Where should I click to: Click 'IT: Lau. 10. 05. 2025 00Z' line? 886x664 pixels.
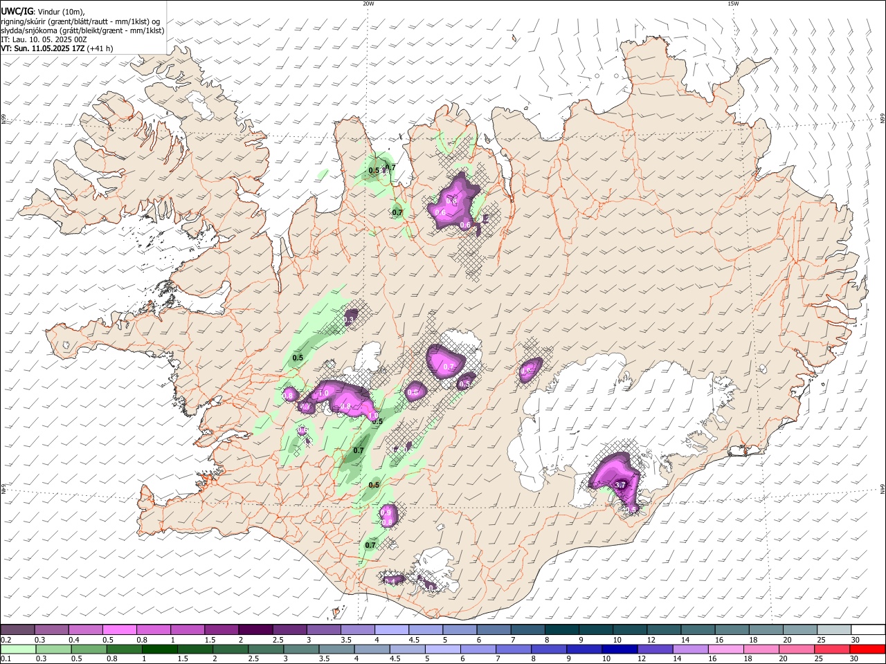point(44,39)
